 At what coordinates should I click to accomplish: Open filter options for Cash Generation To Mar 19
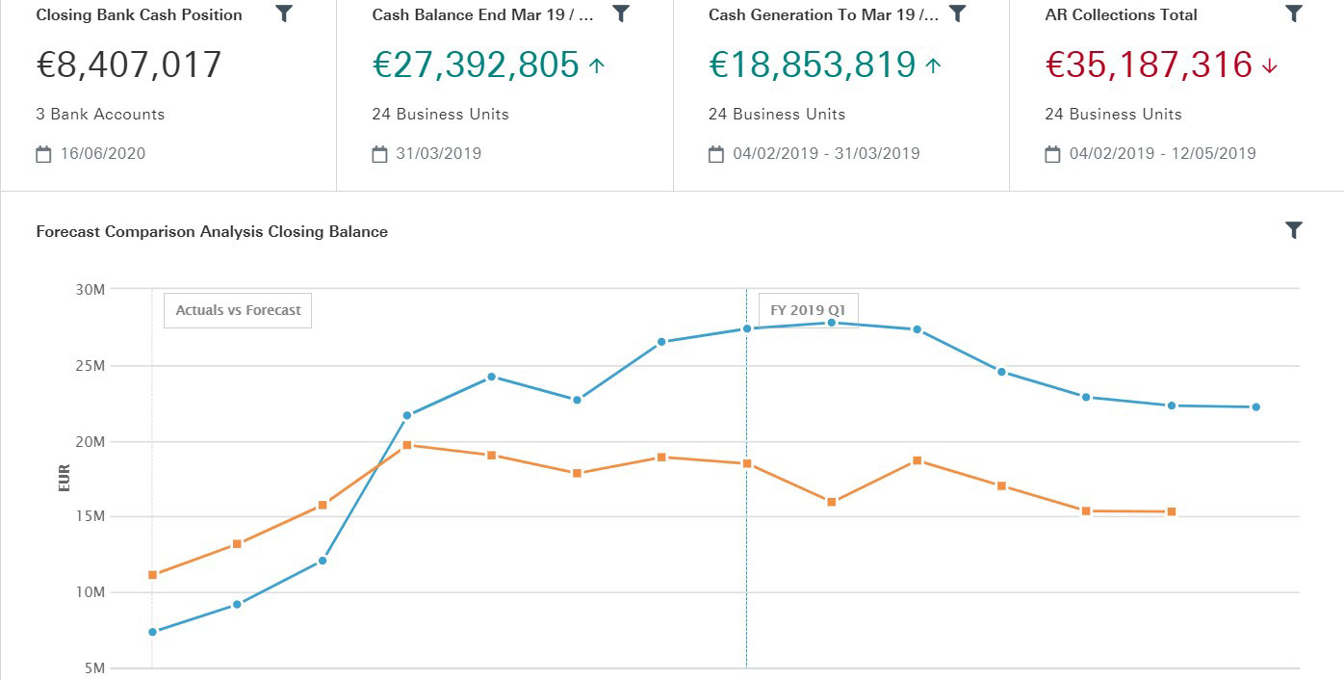click(957, 14)
